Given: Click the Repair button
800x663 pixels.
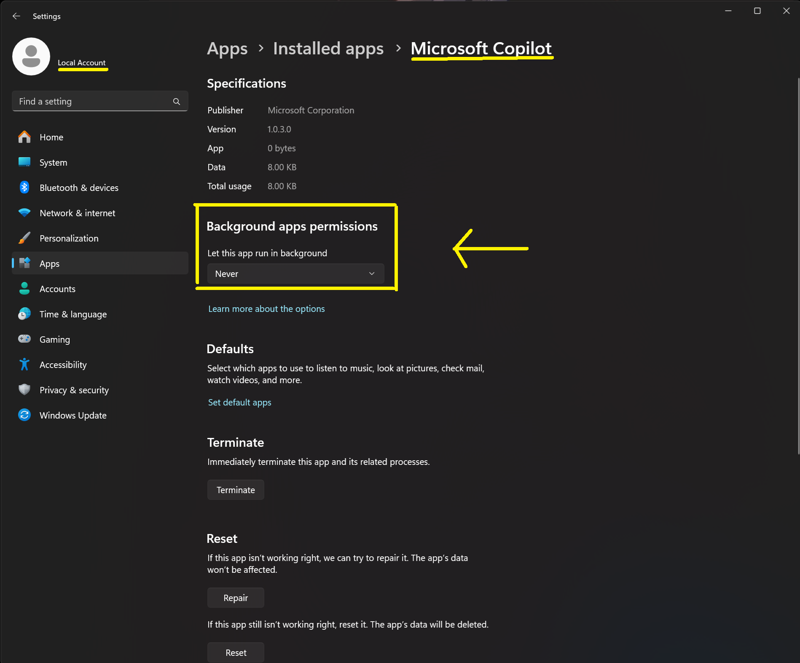Looking at the screenshot, I should pos(236,598).
